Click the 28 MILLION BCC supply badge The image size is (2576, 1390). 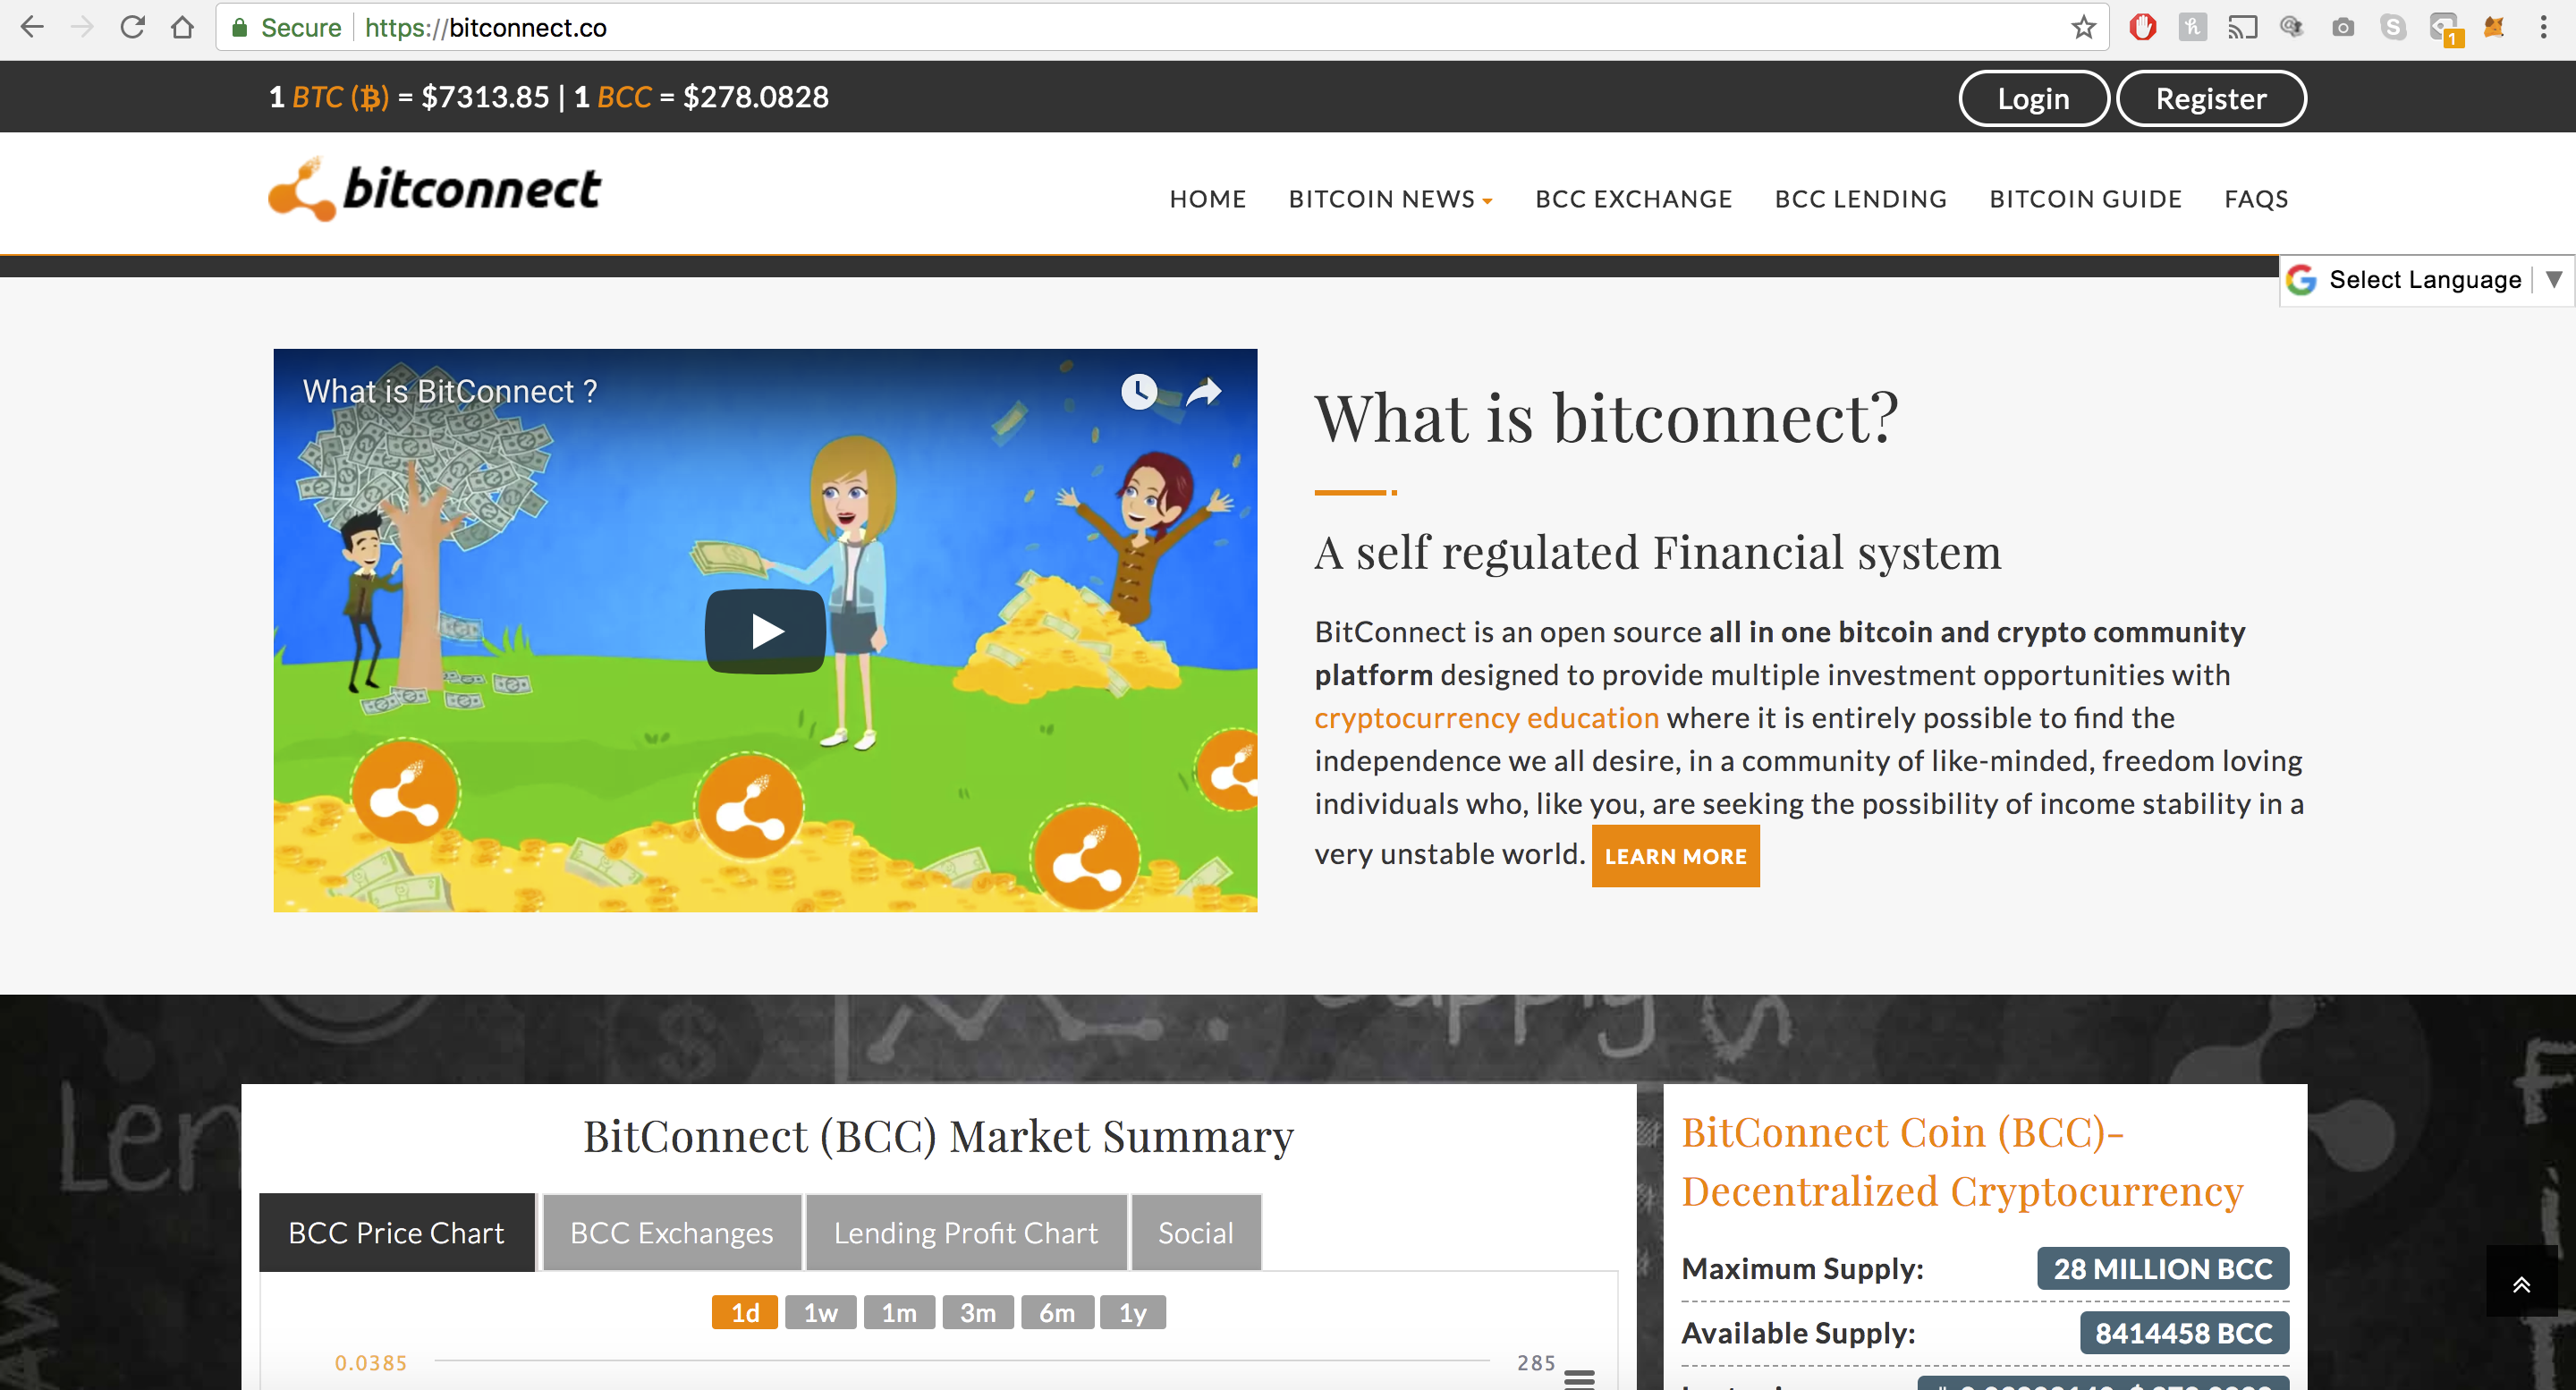coord(2162,1268)
